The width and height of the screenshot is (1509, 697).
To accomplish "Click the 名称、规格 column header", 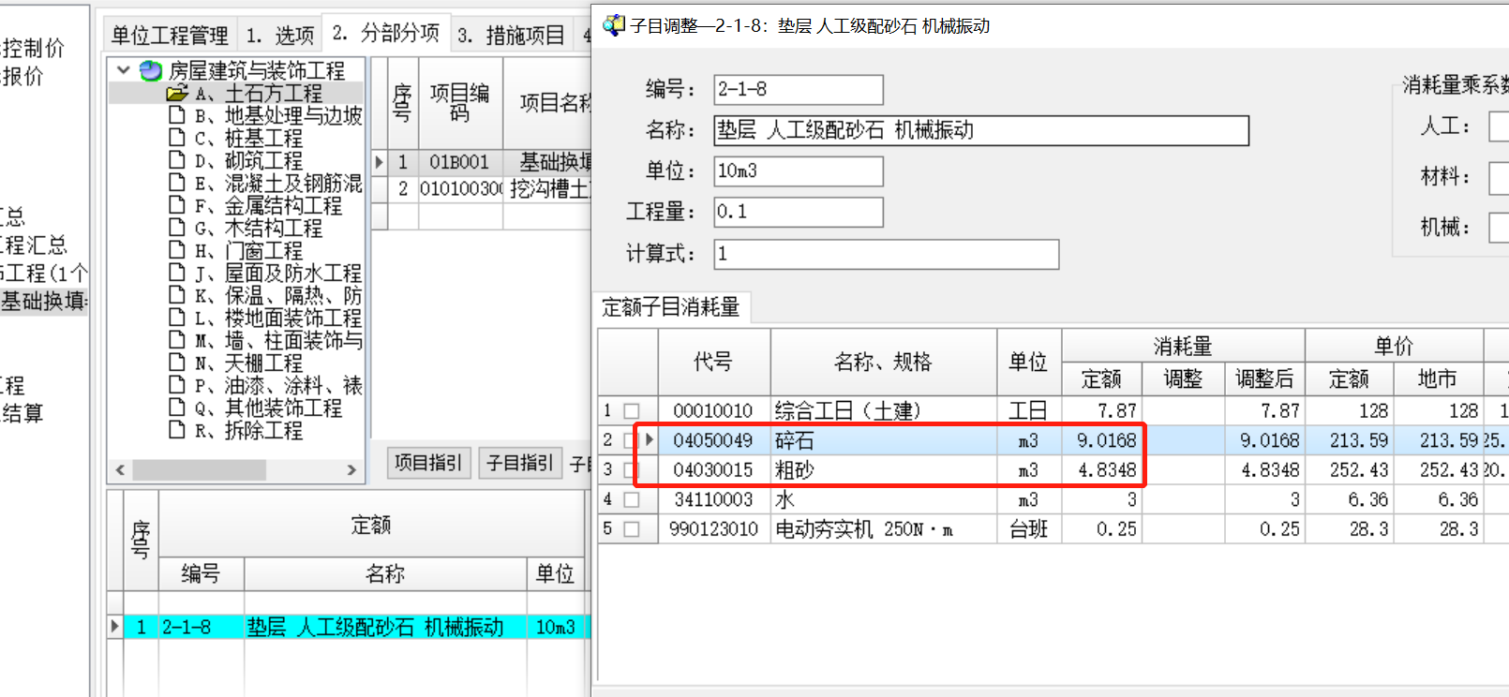I will 884,362.
